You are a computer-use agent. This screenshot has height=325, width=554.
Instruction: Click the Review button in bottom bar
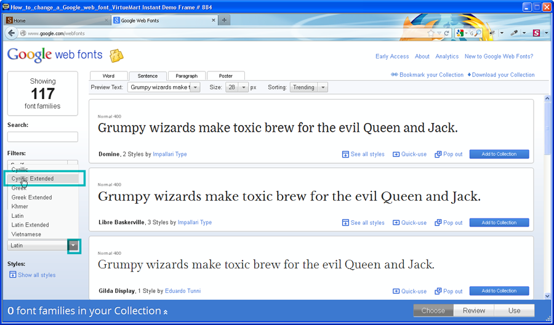(473, 311)
